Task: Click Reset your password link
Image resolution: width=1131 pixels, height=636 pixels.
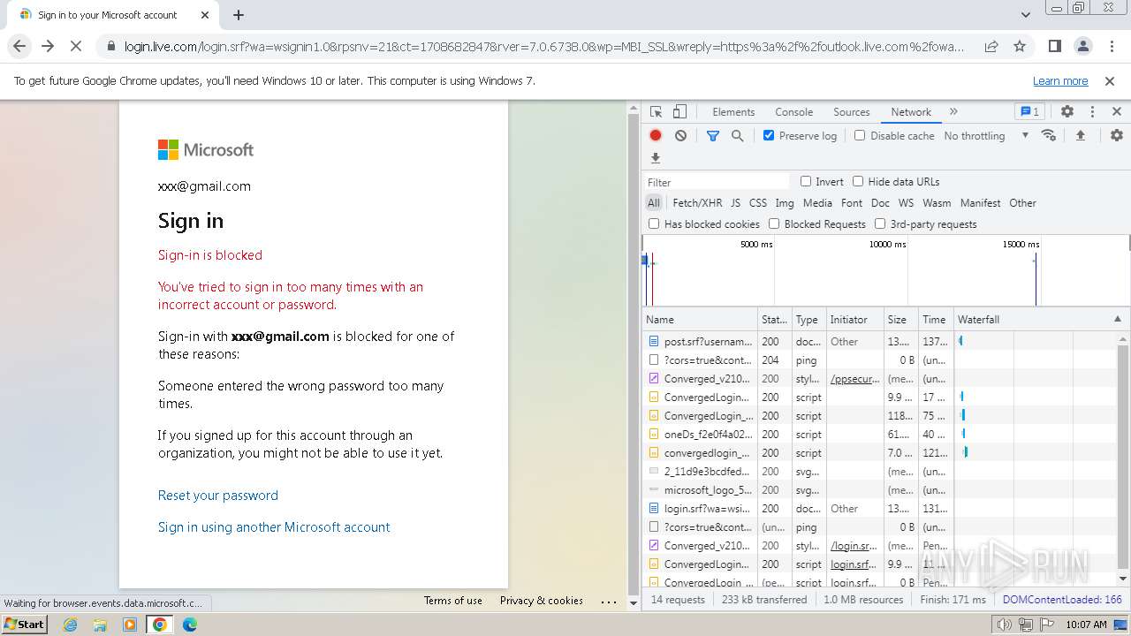Action: pyautogui.click(x=218, y=496)
